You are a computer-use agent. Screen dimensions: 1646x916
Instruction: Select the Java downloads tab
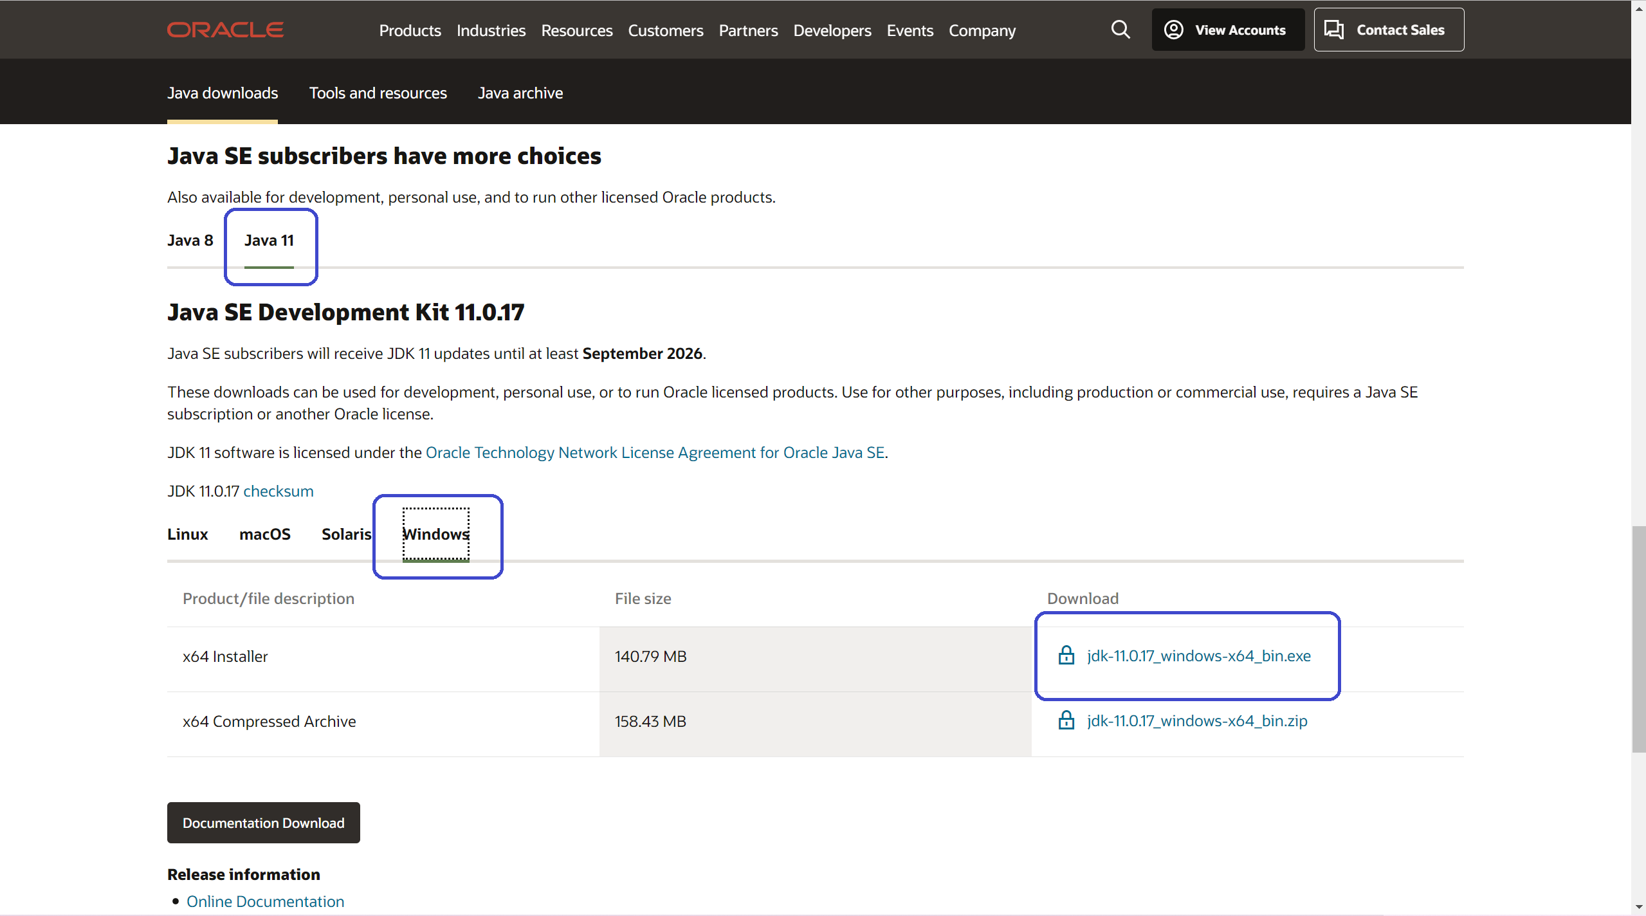coord(223,93)
